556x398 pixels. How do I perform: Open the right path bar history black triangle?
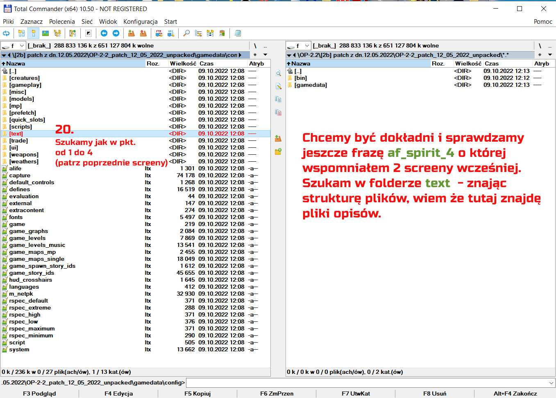289,55
